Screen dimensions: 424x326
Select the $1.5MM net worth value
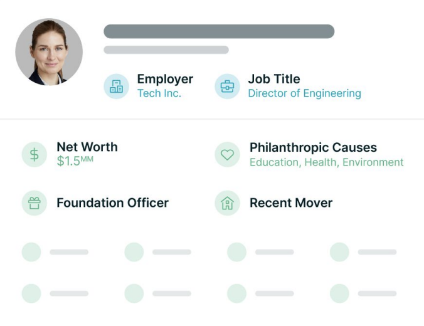(x=75, y=161)
